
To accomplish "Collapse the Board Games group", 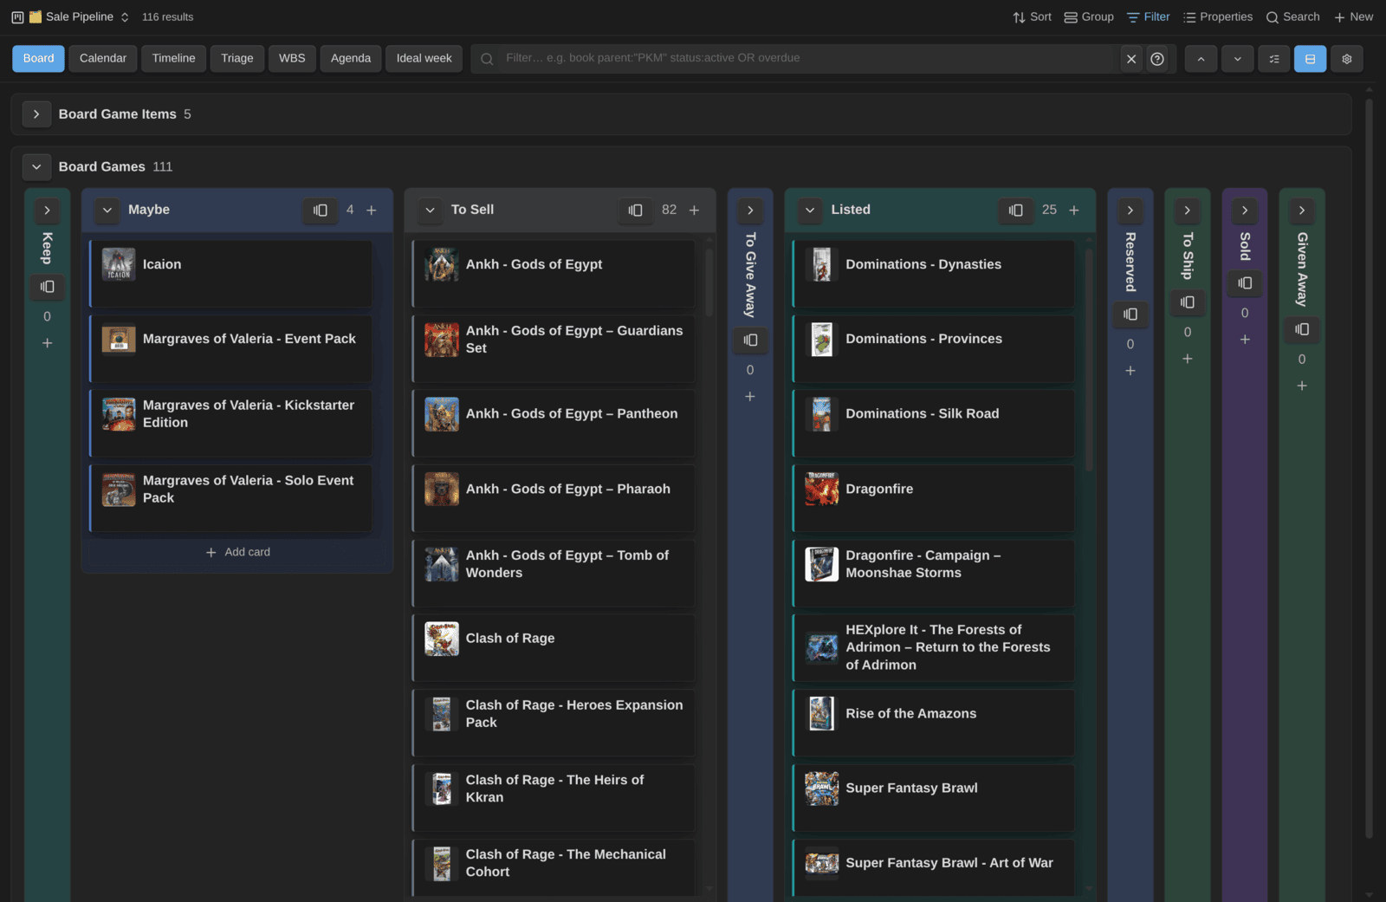I will coord(36,167).
